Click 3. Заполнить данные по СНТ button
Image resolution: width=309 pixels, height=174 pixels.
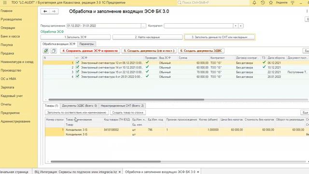220,37
